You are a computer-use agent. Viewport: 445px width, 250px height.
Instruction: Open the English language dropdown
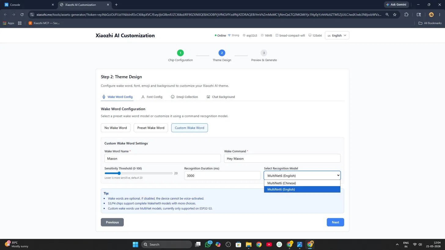click(x=337, y=35)
